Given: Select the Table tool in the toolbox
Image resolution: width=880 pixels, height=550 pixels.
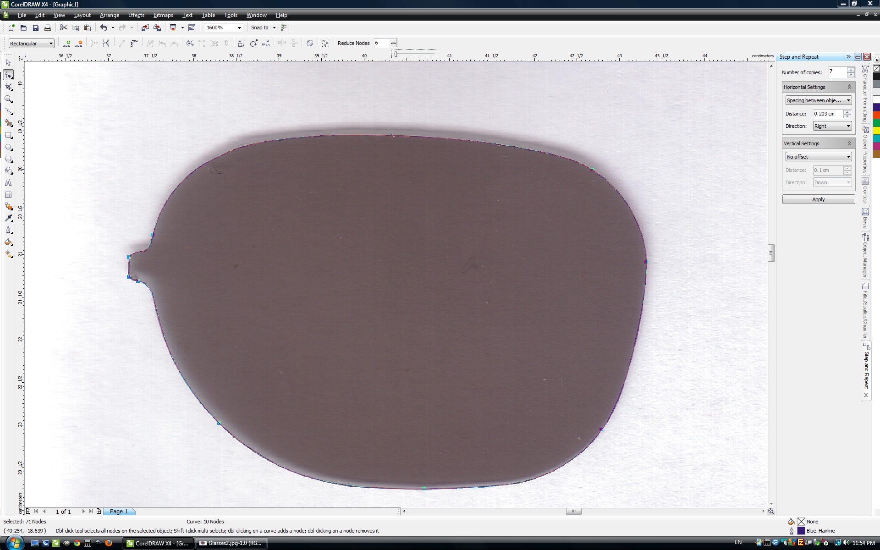Looking at the screenshot, I should [8, 194].
